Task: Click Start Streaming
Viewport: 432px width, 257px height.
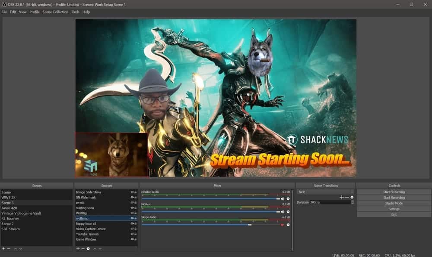Action: (x=394, y=192)
